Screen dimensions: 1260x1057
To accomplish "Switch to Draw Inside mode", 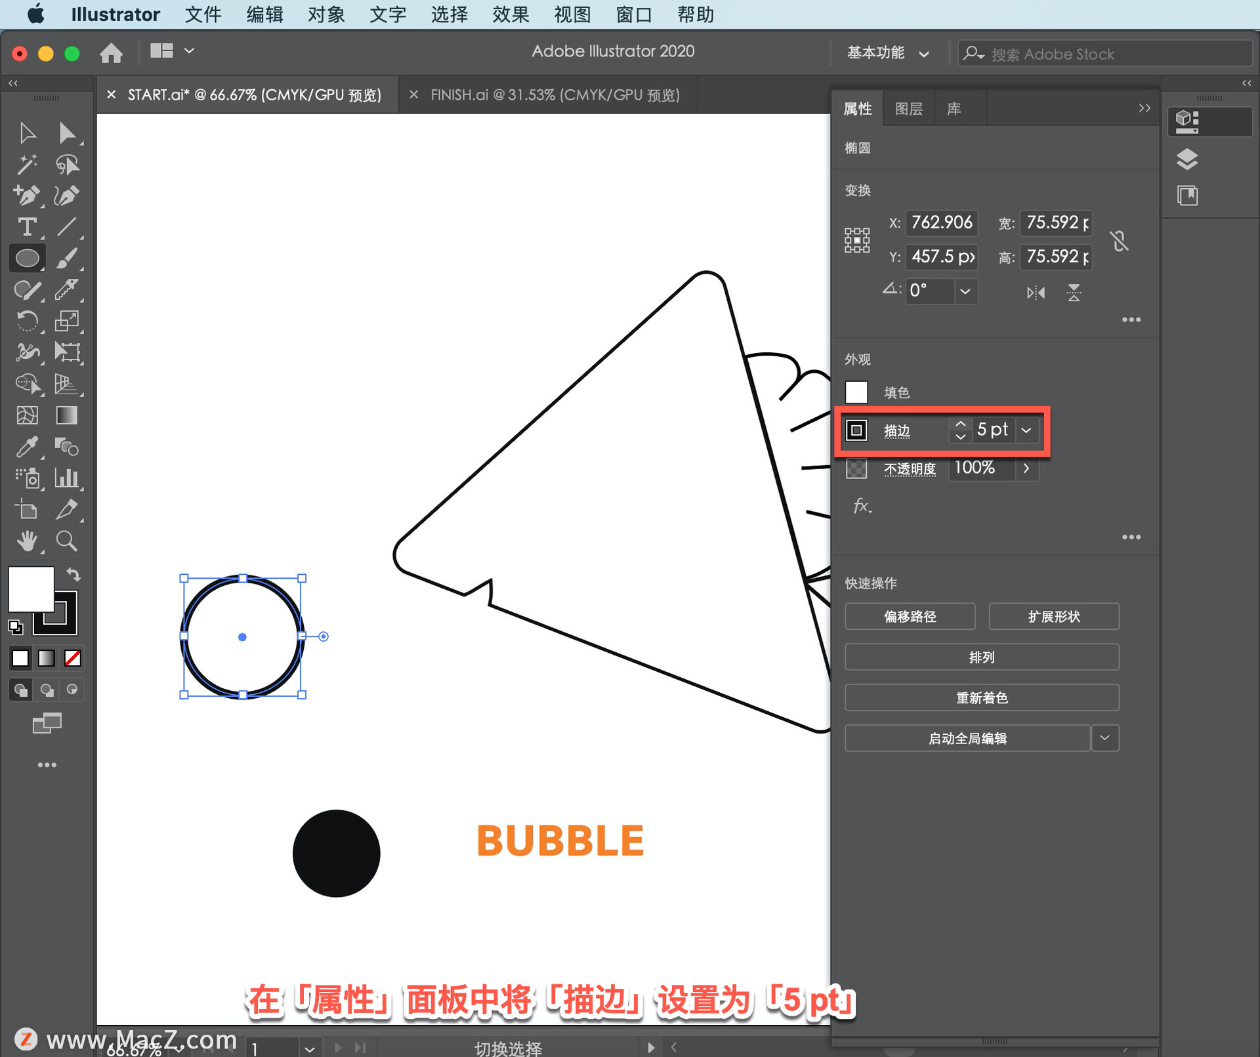I will [72, 690].
